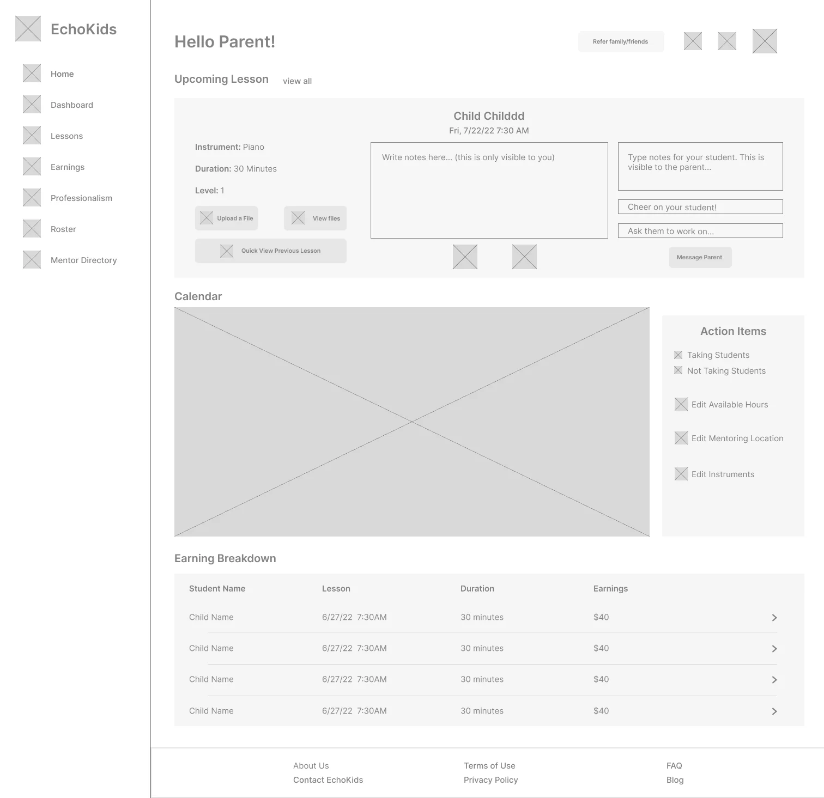Click the Professionalism sidebar icon

pyautogui.click(x=32, y=198)
